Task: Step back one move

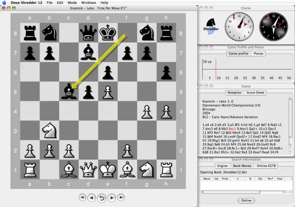Action: point(92,198)
